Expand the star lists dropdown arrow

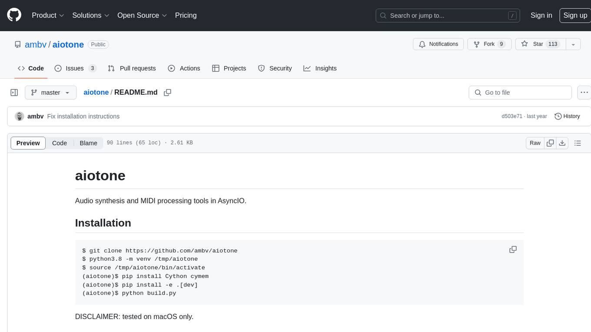pos(573,44)
